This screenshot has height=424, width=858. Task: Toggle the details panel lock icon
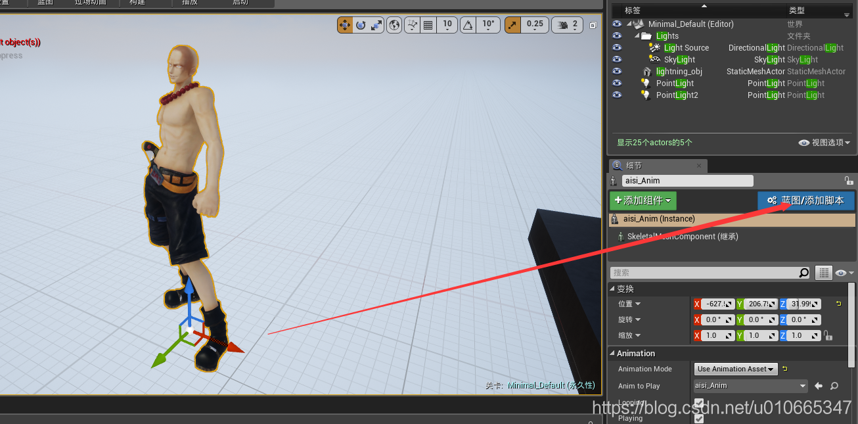848,180
